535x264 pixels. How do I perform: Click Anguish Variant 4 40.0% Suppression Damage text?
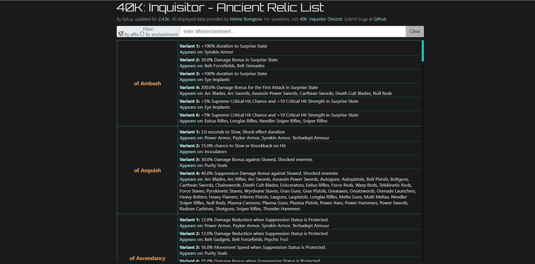tap(258, 173)
